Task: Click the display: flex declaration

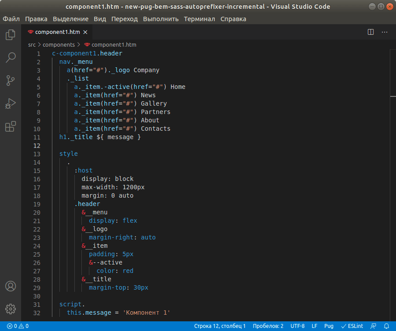Action: [113, 221]
